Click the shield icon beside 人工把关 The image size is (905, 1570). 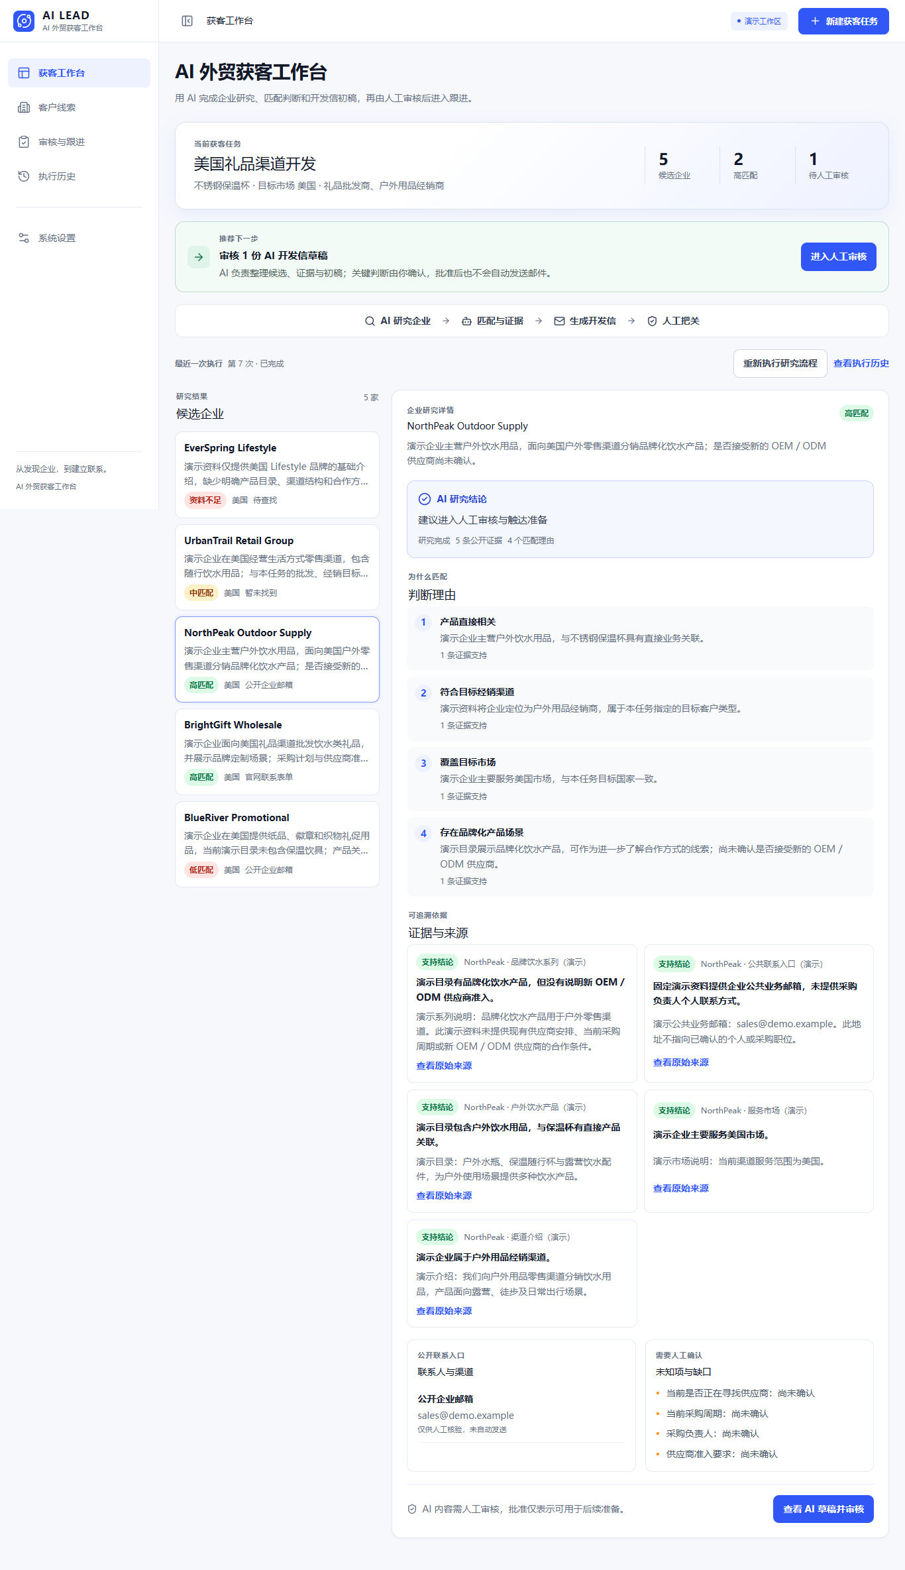[652, 321]
